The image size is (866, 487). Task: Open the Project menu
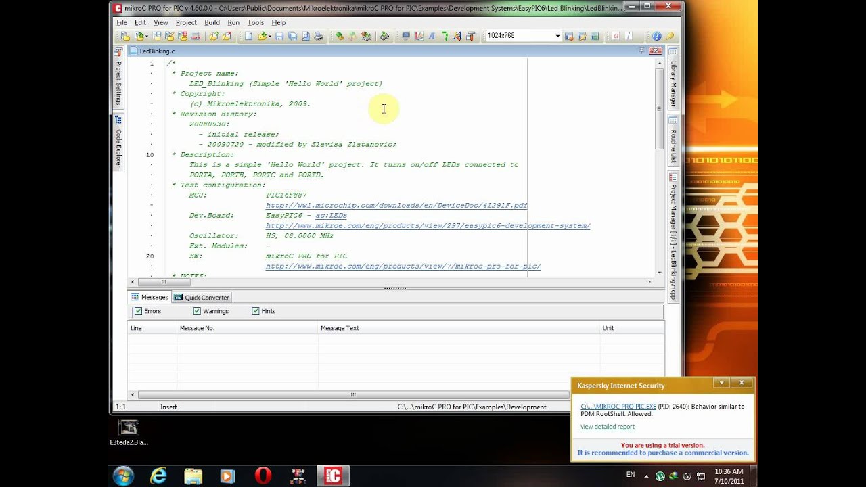186,22
